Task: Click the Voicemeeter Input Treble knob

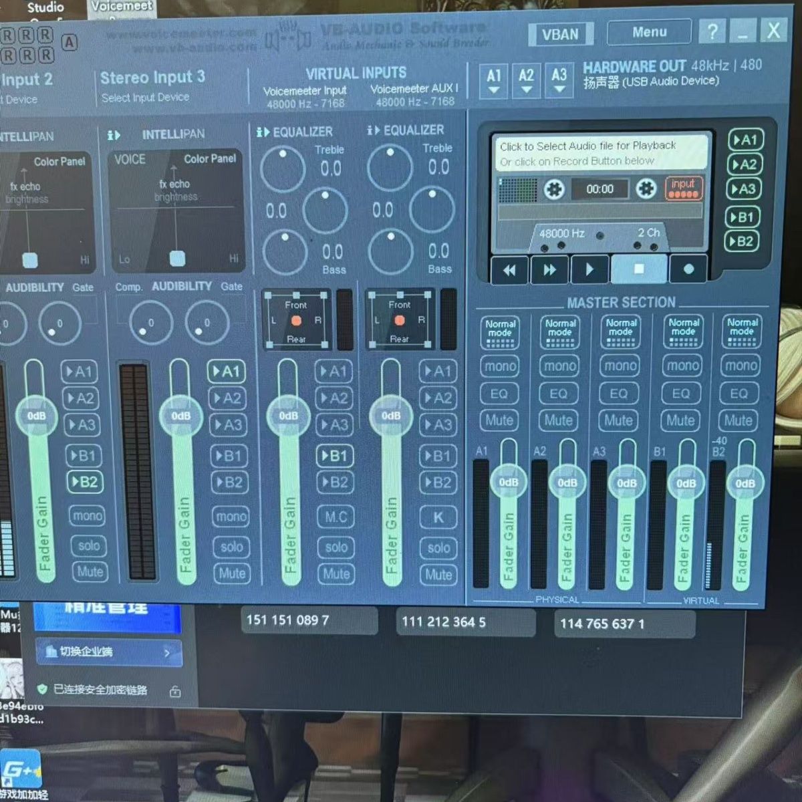Action: 283,169
